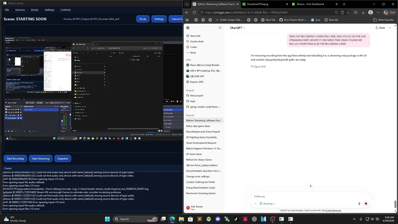
Task: Go back in the browser
Action: click(187, 12)
